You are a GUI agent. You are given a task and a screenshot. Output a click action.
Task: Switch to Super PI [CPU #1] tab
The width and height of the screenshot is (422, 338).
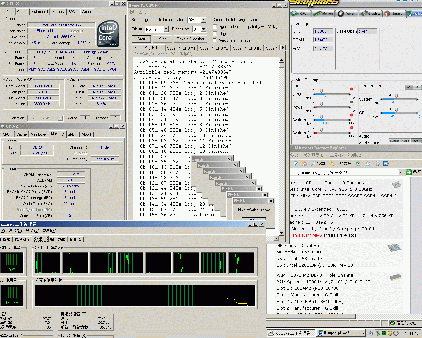(x=182, y=48)
